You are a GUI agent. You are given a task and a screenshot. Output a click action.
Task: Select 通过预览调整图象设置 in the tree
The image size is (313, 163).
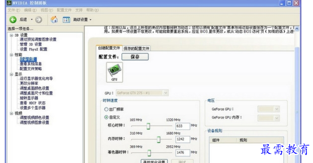[x=38, y=39]
